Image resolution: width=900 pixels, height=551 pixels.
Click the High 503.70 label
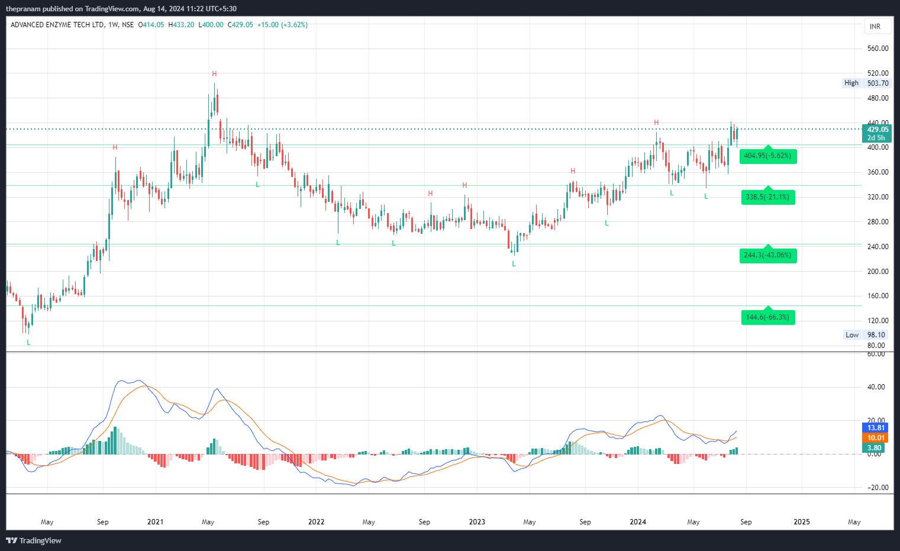(866, 83)
